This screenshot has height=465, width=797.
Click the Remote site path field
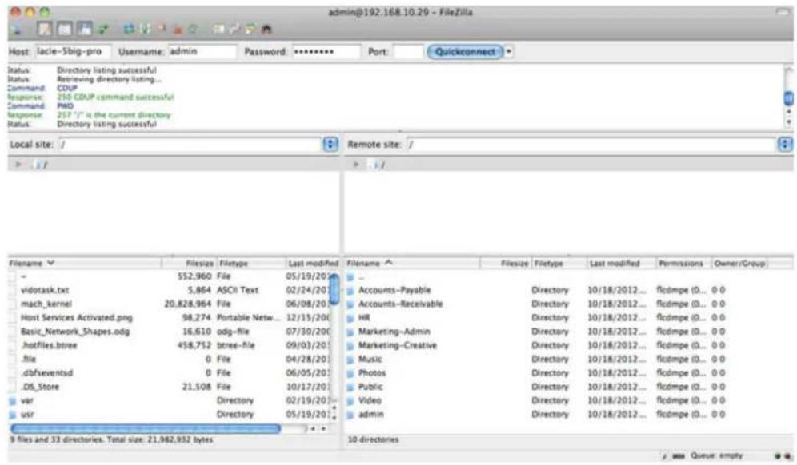591,145
